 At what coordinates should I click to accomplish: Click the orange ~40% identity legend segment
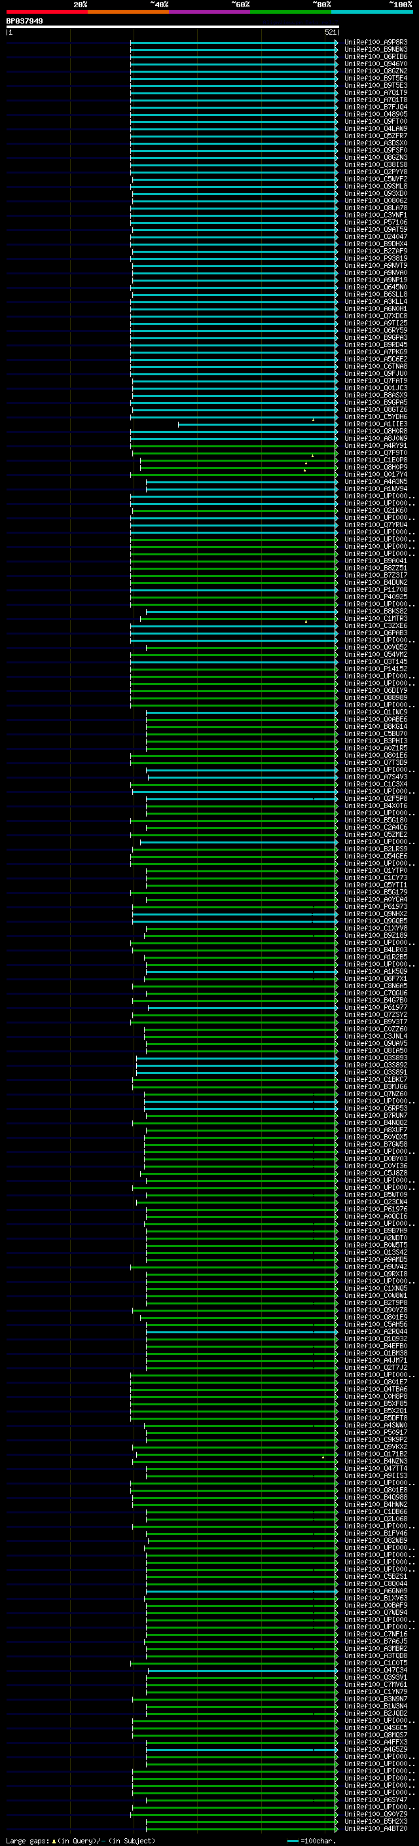[x=128, y=12]
